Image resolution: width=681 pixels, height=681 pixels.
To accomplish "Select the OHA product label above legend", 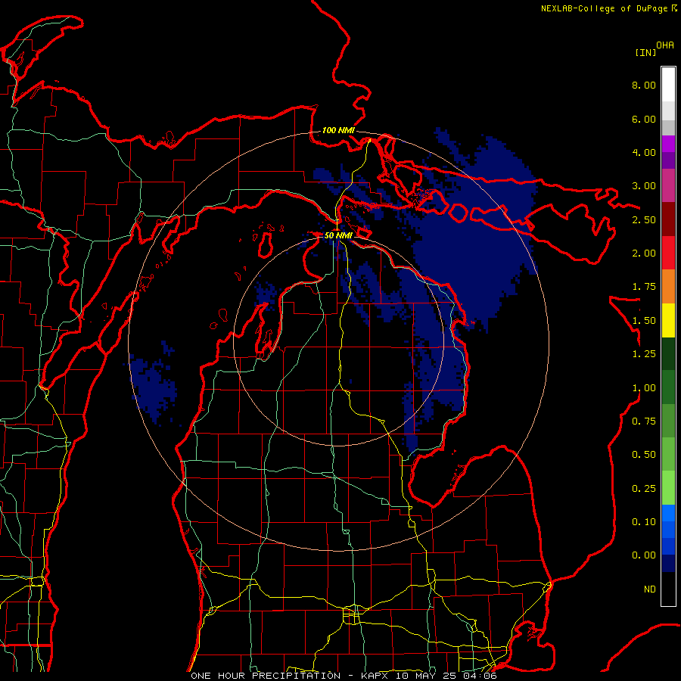I will pos(665,45).
